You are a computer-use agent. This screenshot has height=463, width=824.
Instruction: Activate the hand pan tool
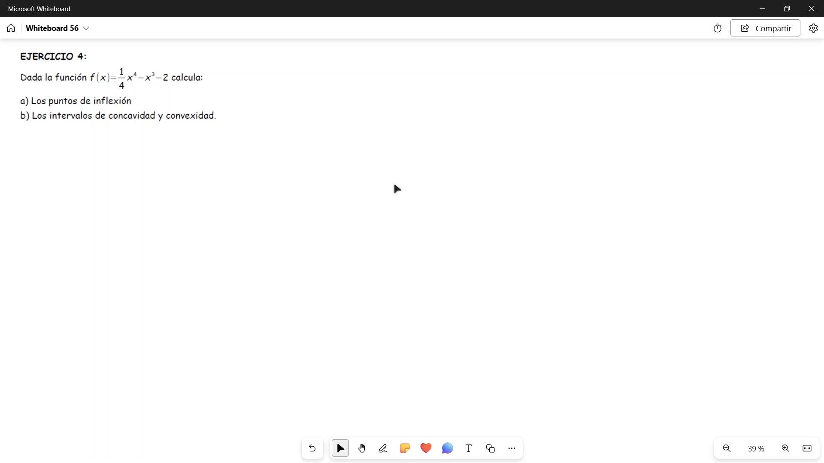[361, 448]
